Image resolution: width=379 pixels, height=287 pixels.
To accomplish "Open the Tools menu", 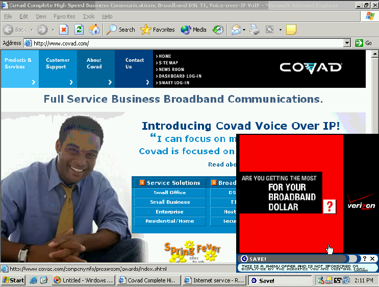I will click(x=89, y=16).
